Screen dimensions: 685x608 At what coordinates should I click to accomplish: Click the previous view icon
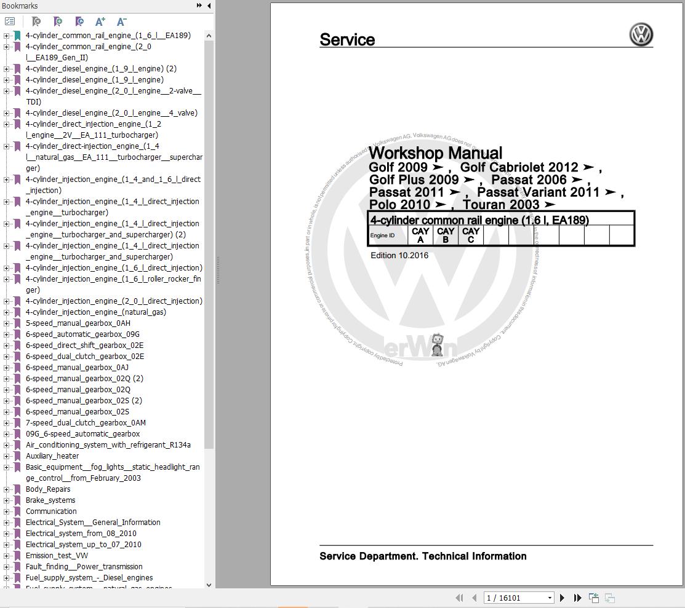(x=594, y=598)
